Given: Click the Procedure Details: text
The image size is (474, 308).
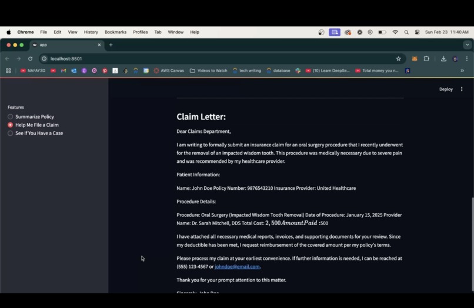Looking at the screenshot, I should pyautogui.click(x=196, y=202).
